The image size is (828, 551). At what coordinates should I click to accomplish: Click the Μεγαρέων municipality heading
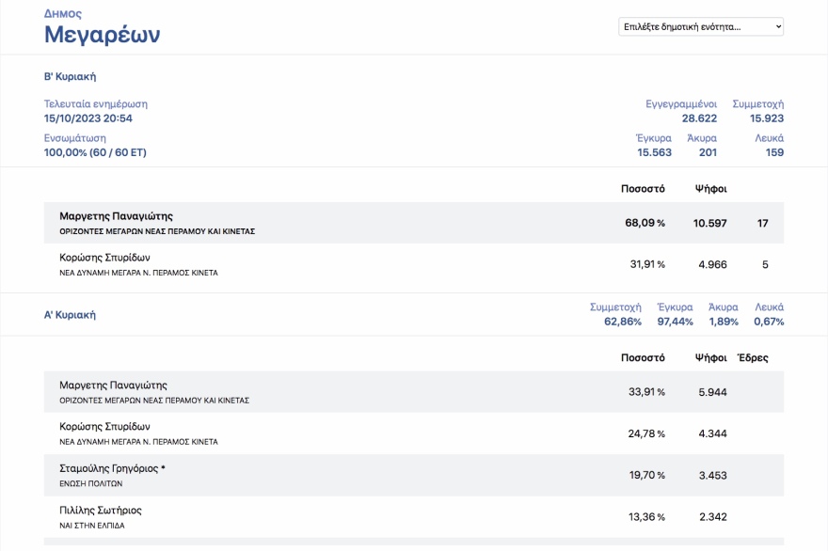(x=102, y=35)
